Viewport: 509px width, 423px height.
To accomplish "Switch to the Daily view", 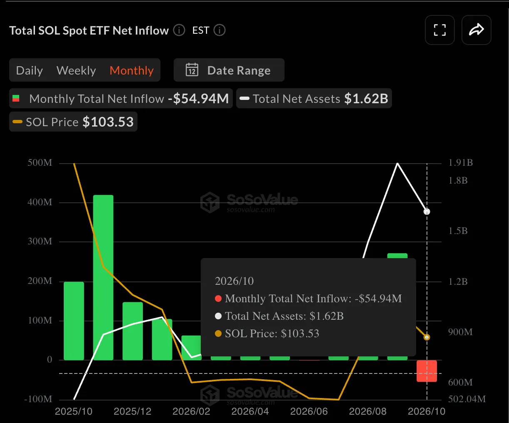I will coord(30,70).
